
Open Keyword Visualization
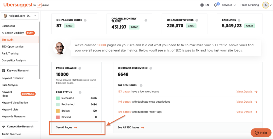(15, 103)
